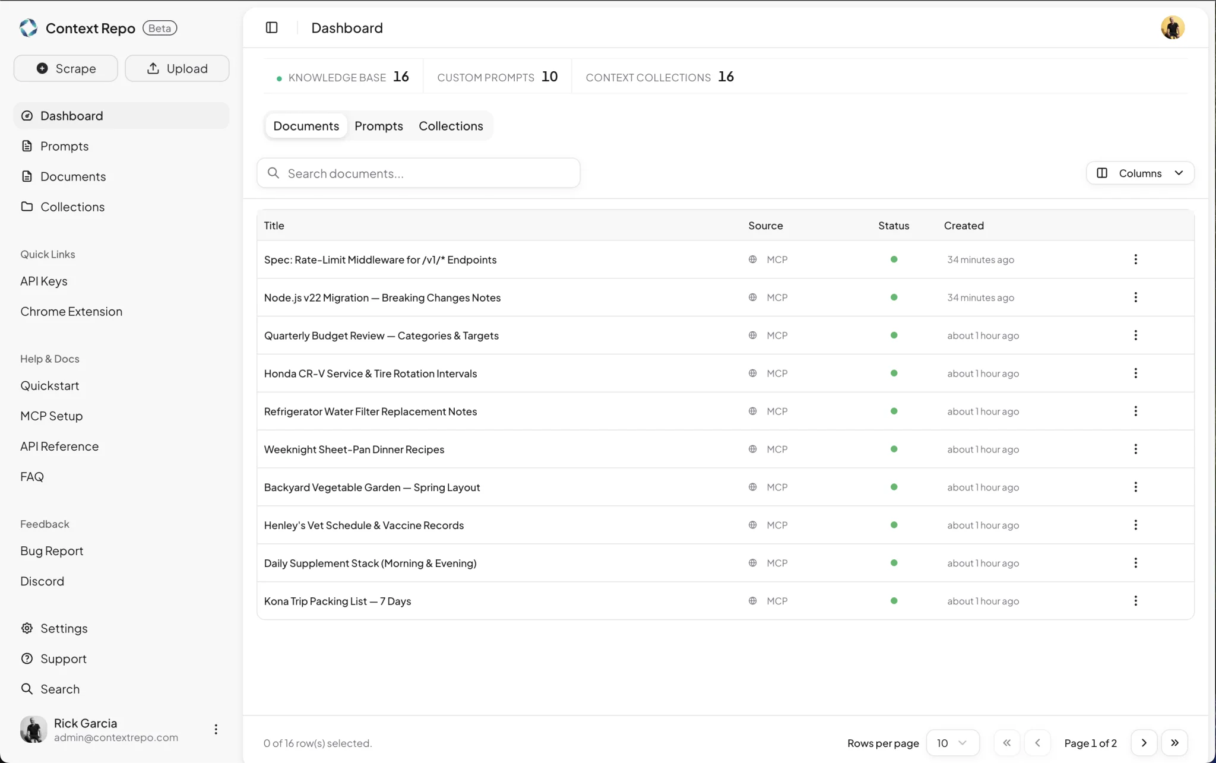This screenshot has height=763, width=1216.
Task: Click the Custom Prompts 10 stat
Action: tap(498, 77)
